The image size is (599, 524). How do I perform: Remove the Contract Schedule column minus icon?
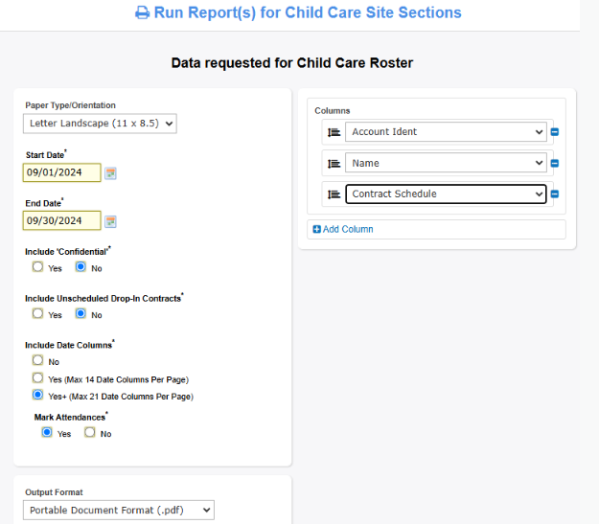tap(555, 194)
